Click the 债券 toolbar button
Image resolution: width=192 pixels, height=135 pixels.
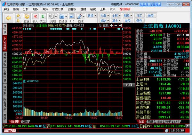coord(139,21)
